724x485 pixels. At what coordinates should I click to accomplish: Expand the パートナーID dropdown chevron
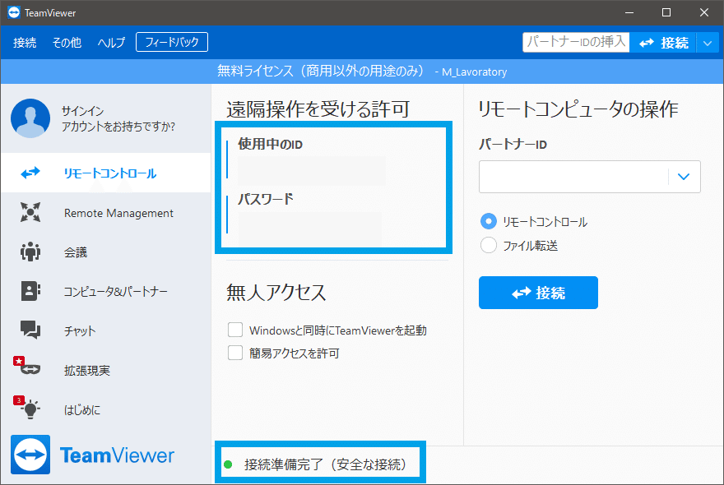(684, 177)
